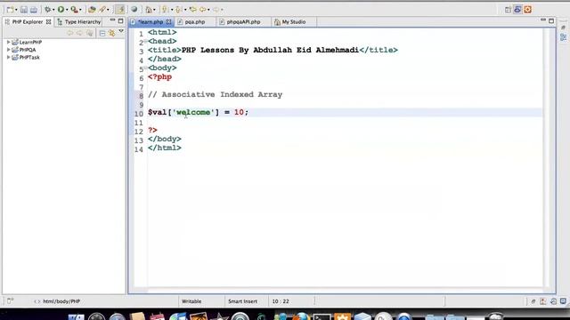The height and width of the screenshot is (320, 570).
Task: Click the Last Edit Location arrow icon
Action: coord(193,10)
